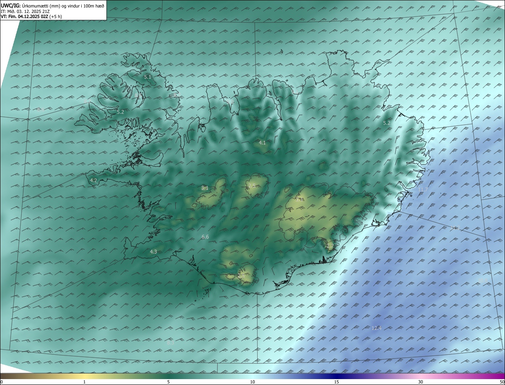505x385 pixels.
Task: Click the 10 tick on the color scale
Action: tap(252, 382)
